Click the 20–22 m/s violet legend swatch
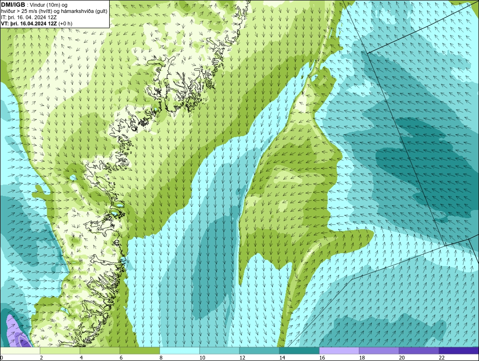The height and width of the screenshot is (361, 479). 419,350
